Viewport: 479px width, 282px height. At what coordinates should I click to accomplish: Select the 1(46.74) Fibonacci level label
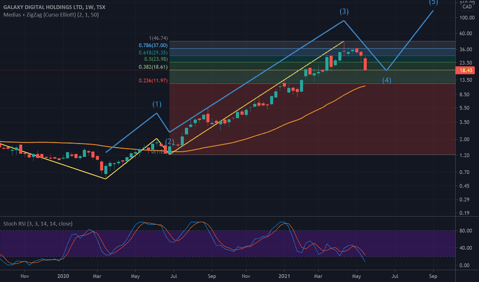[158, 38]
